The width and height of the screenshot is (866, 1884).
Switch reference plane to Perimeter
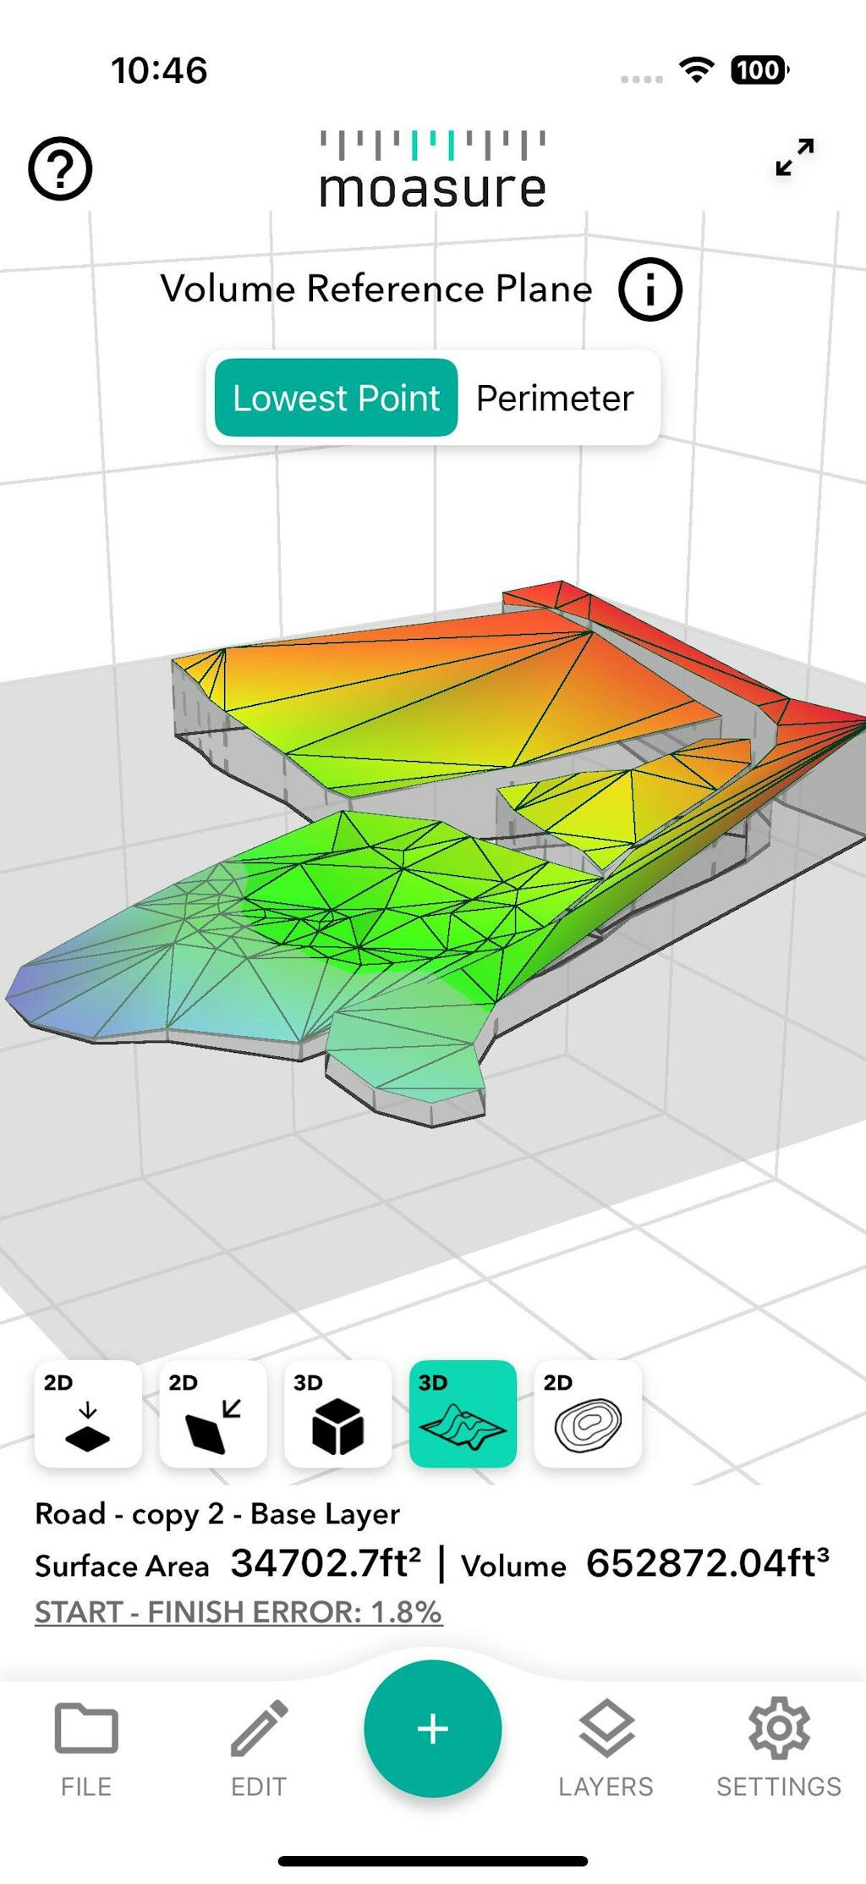click(x=555, y=398)
